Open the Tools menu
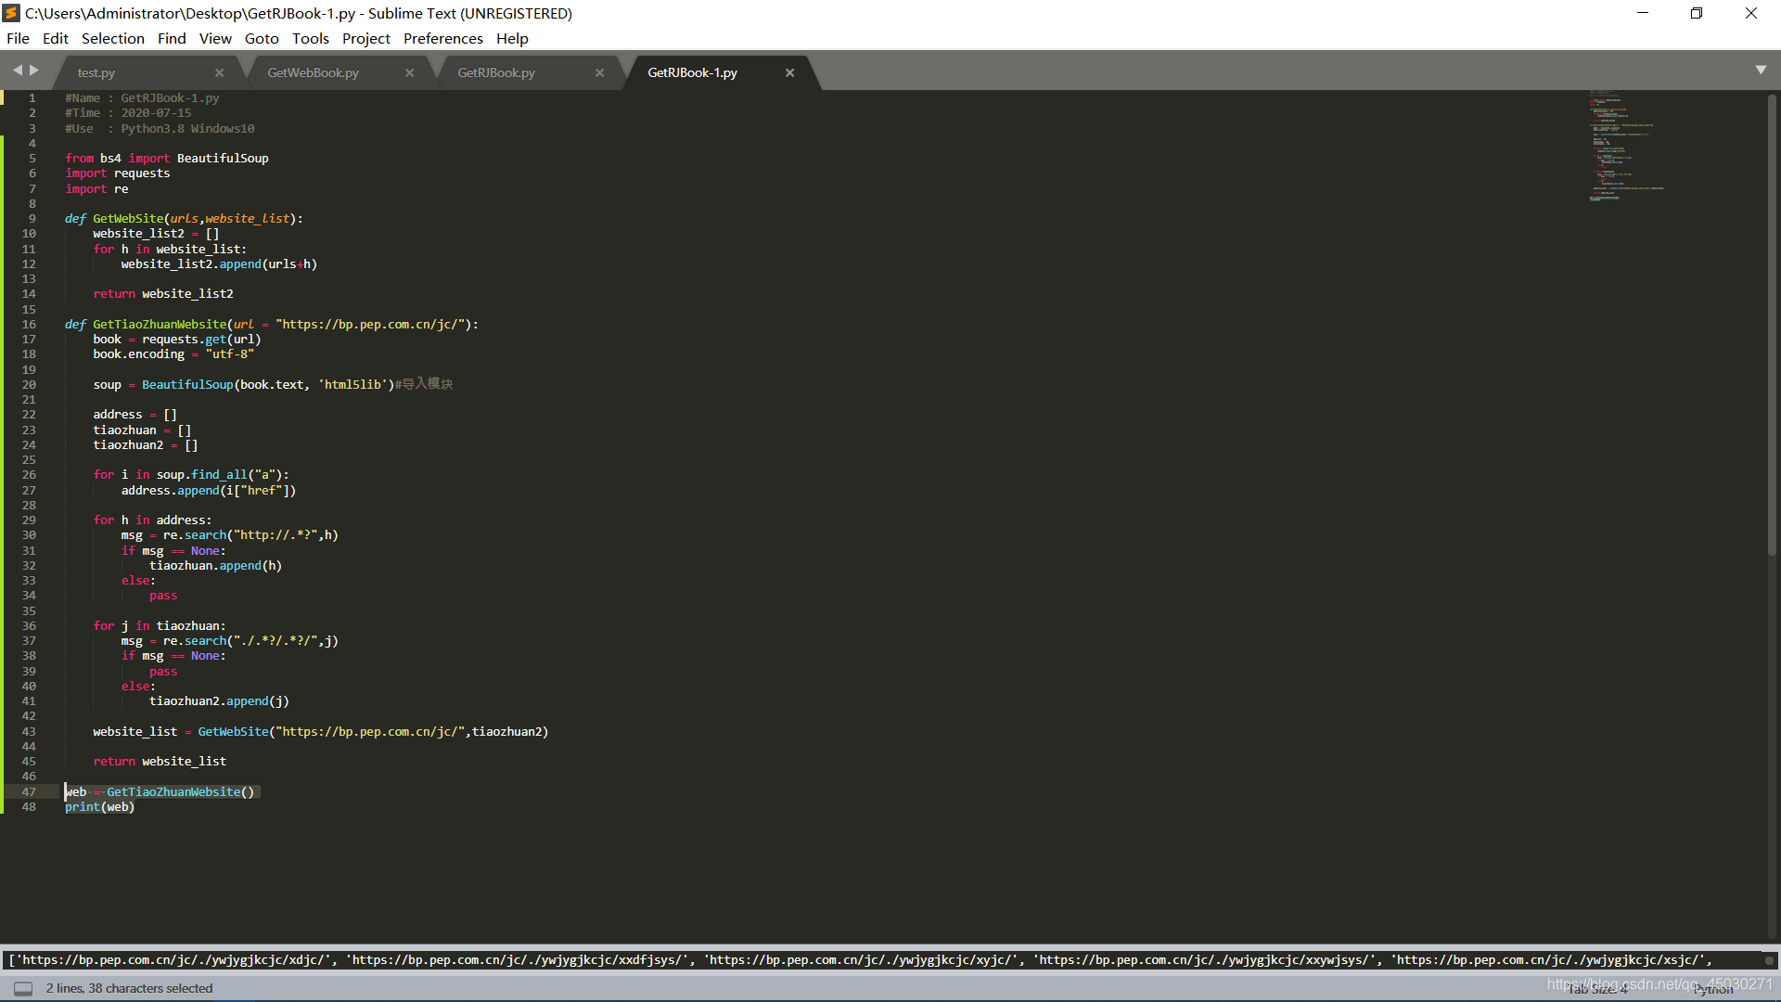This screenshot has width=1781, height=1002. 311,38
